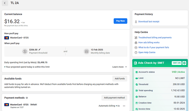The image size is (189, 111).
Task: Click the Invoice time row icon
Action: 137,109
